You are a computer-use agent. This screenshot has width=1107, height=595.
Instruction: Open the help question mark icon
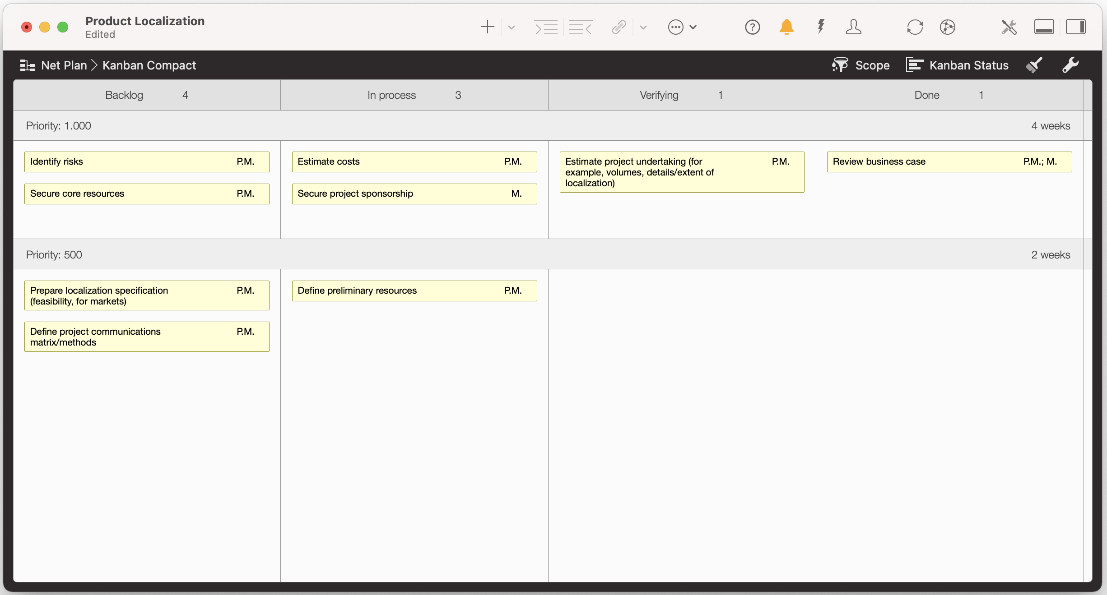click(753, 27)
